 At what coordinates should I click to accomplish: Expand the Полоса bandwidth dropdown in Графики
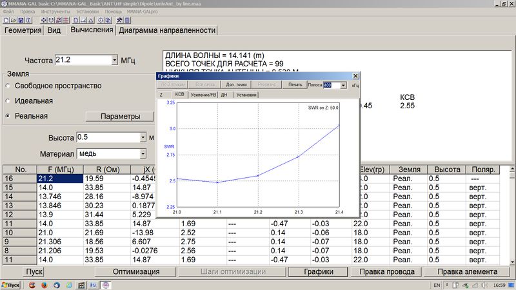point(343,85)
